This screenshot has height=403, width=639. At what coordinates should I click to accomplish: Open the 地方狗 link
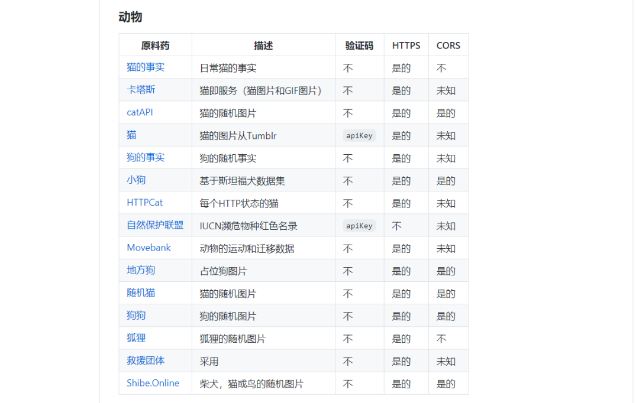(x=141, y=270)
